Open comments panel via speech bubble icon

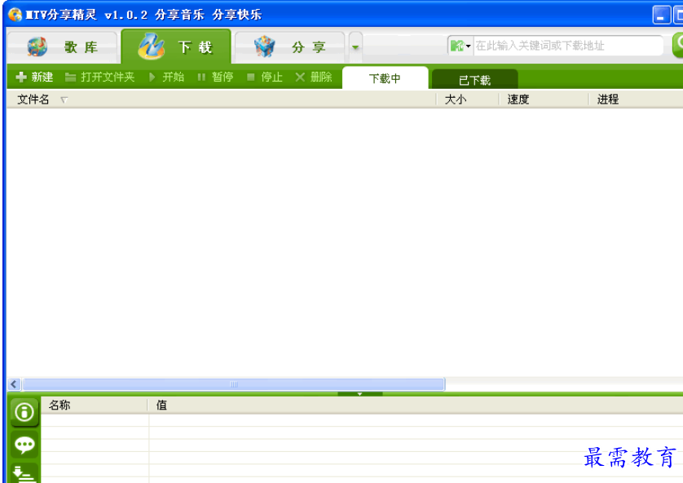[x=24, y=445]
